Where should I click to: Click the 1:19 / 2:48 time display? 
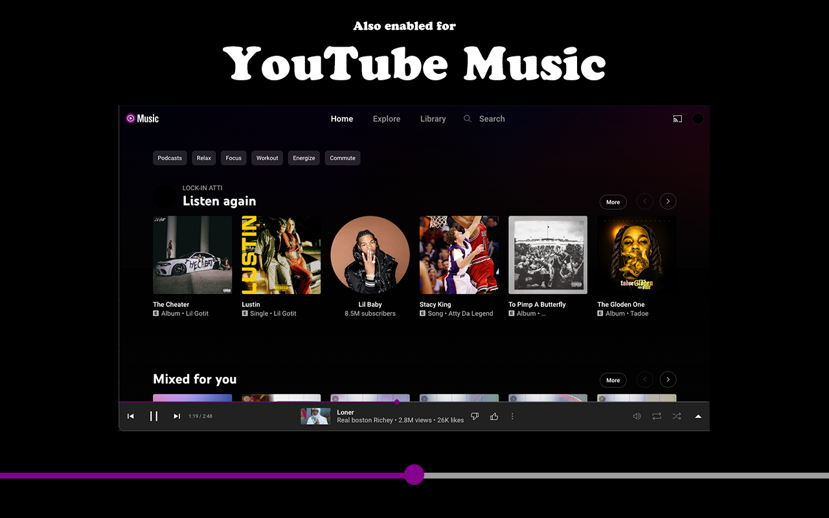(x=200, y=416)
